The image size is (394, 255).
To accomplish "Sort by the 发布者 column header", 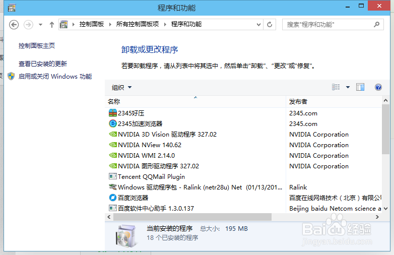I will (x=334, y=101).
